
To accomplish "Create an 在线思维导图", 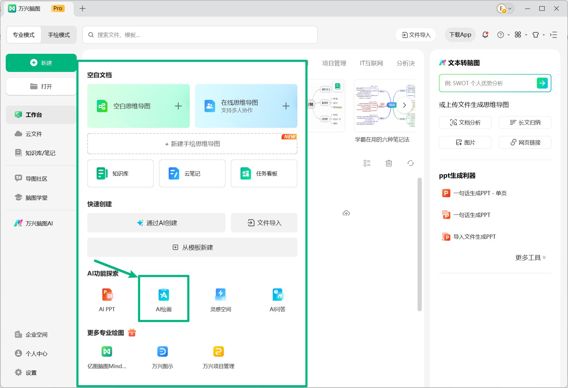I will click(246, 106).
